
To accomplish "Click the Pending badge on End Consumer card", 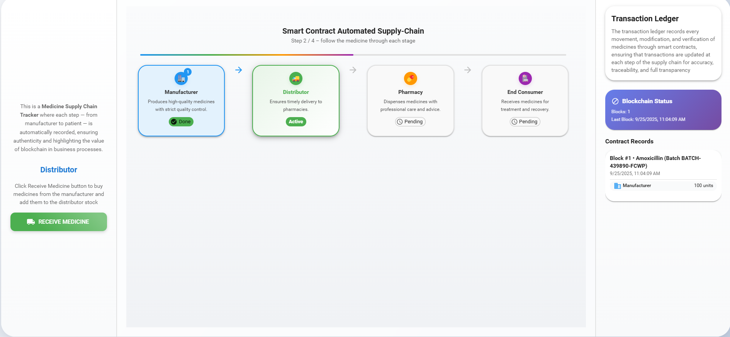I will 525,122.
